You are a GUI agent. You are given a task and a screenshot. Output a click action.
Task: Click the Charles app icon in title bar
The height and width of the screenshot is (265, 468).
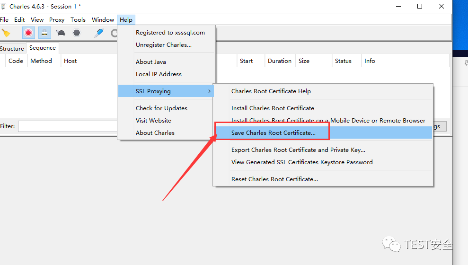point(3,6)
